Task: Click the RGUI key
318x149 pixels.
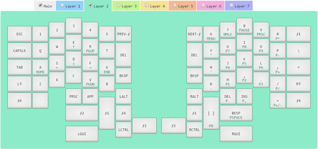Action: (x=236, y=133)
